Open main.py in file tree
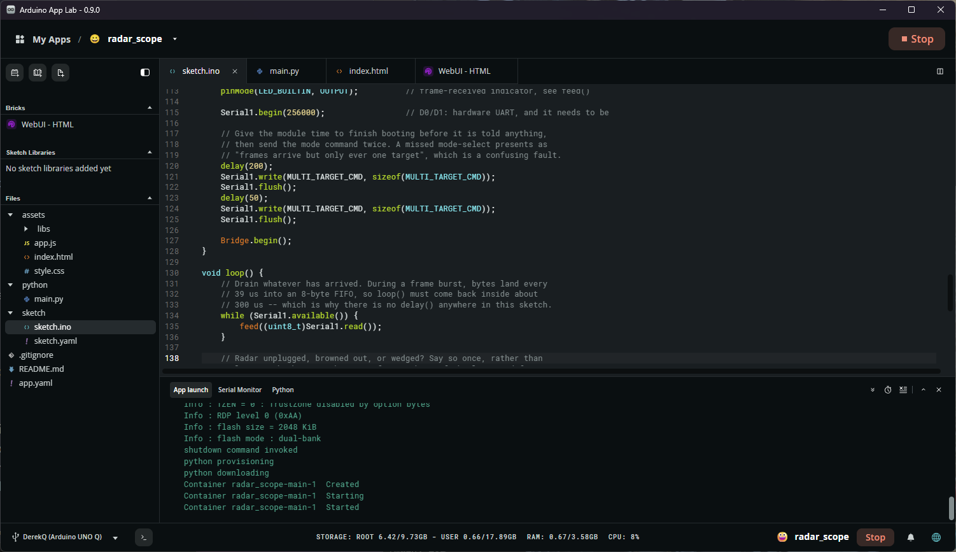Image resolution: width=956 pixels, height=552 pixels. click(48, 299)
